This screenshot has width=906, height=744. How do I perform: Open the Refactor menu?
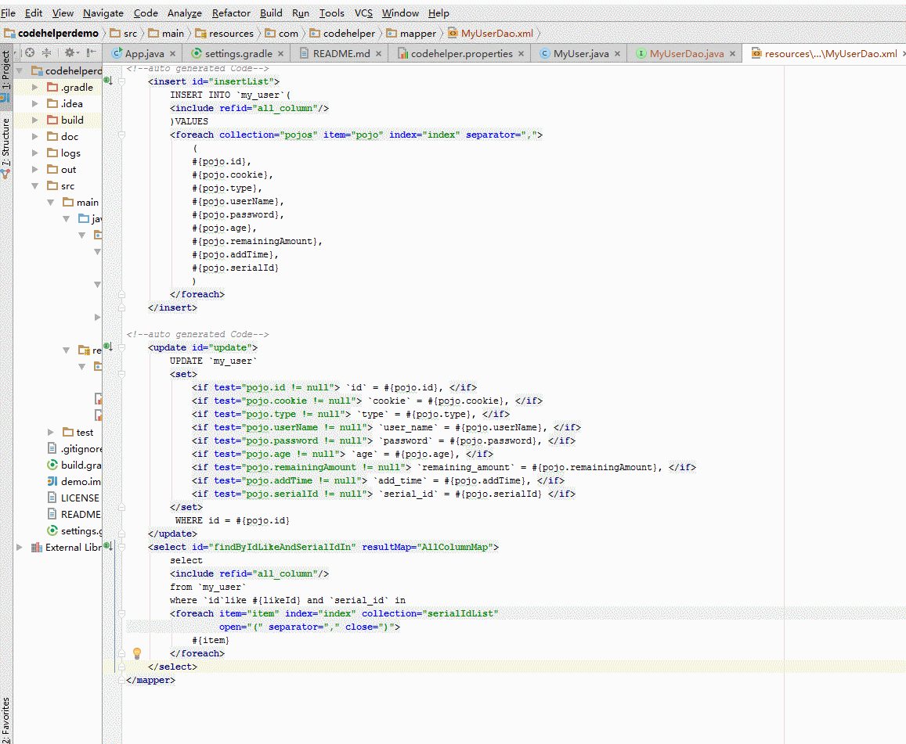230,13
